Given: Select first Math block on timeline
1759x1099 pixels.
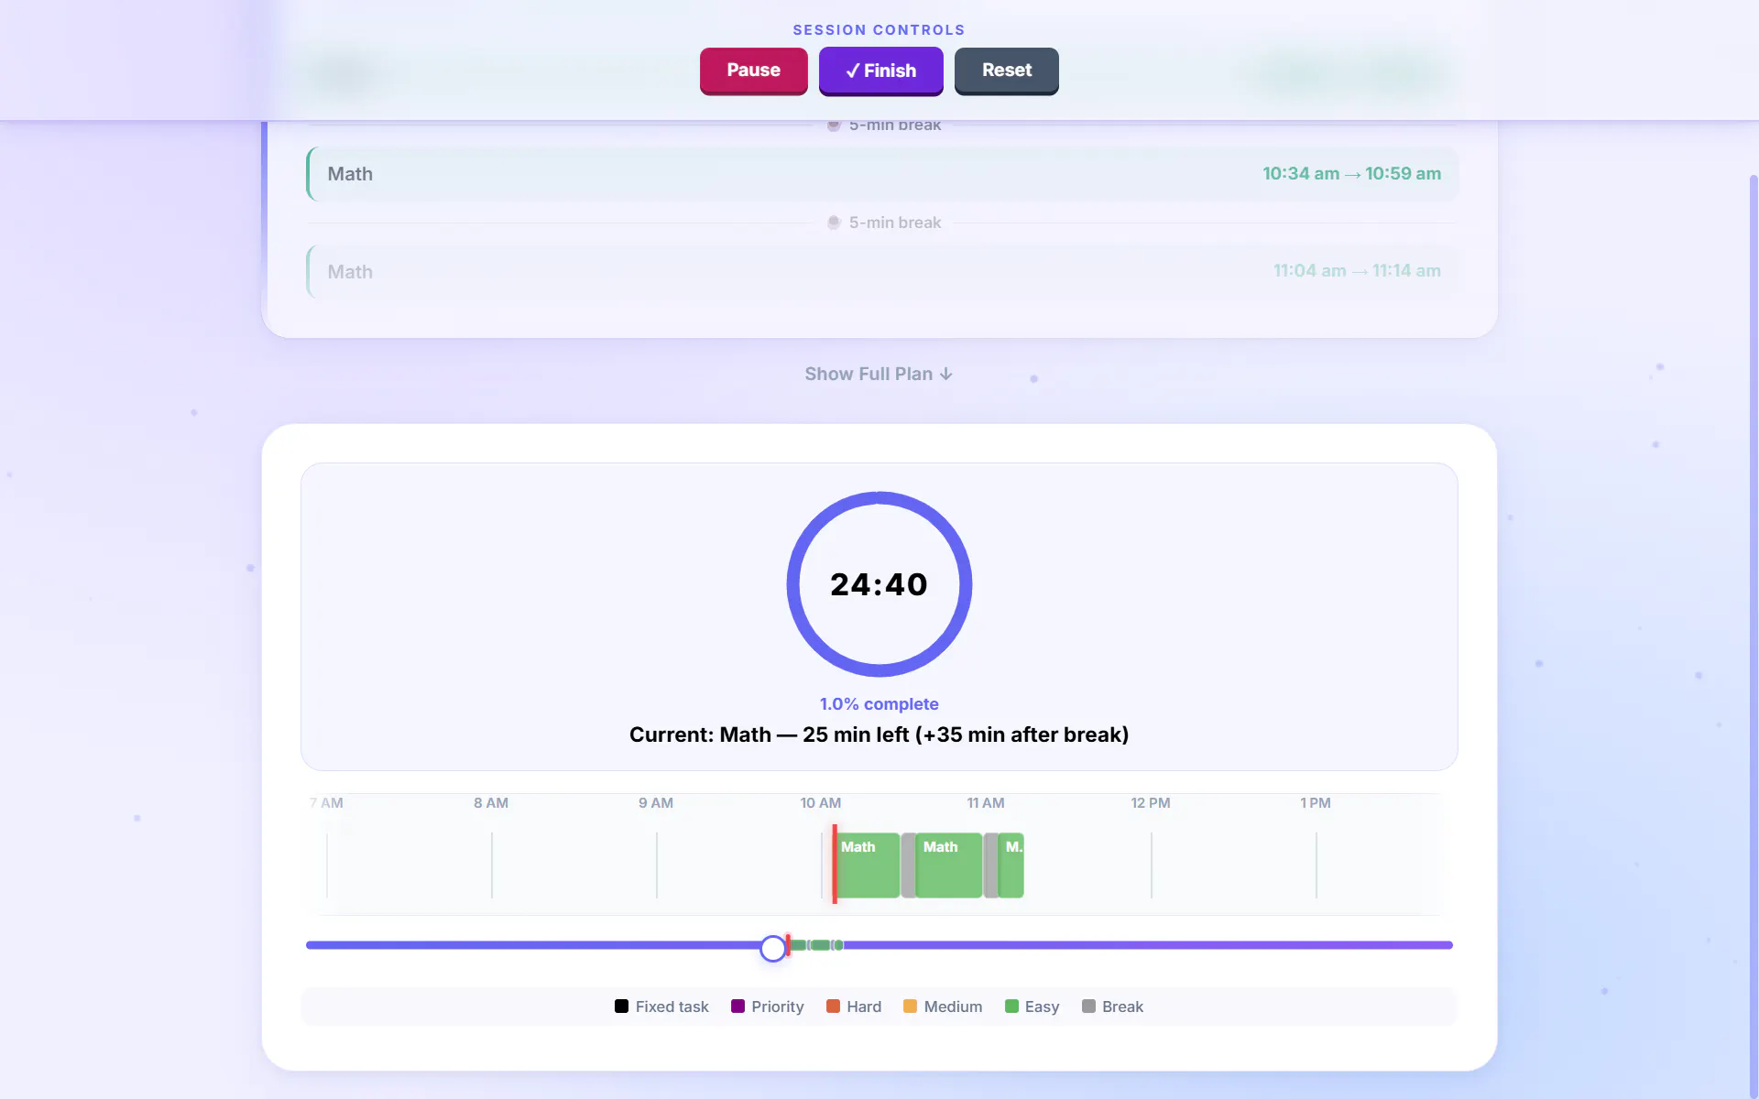Looking at the screenshot, I should coord(867,865).
